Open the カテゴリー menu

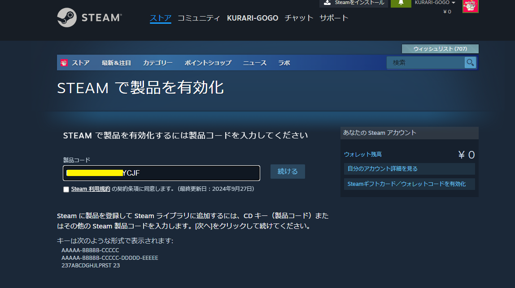pos(157,63)
